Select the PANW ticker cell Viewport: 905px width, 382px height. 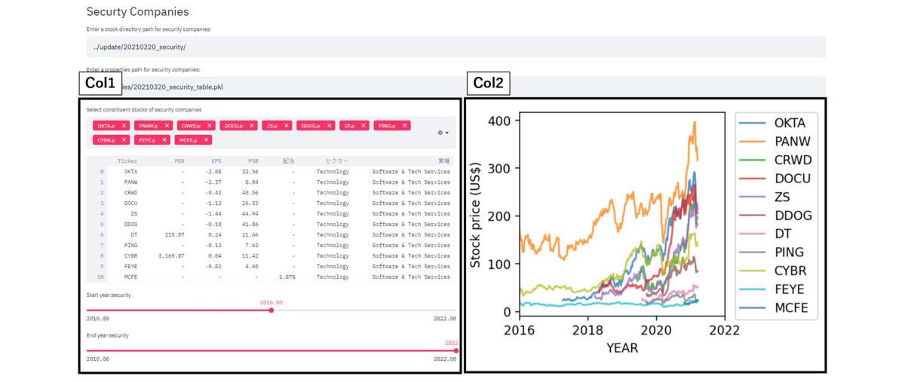pos(130,182)
